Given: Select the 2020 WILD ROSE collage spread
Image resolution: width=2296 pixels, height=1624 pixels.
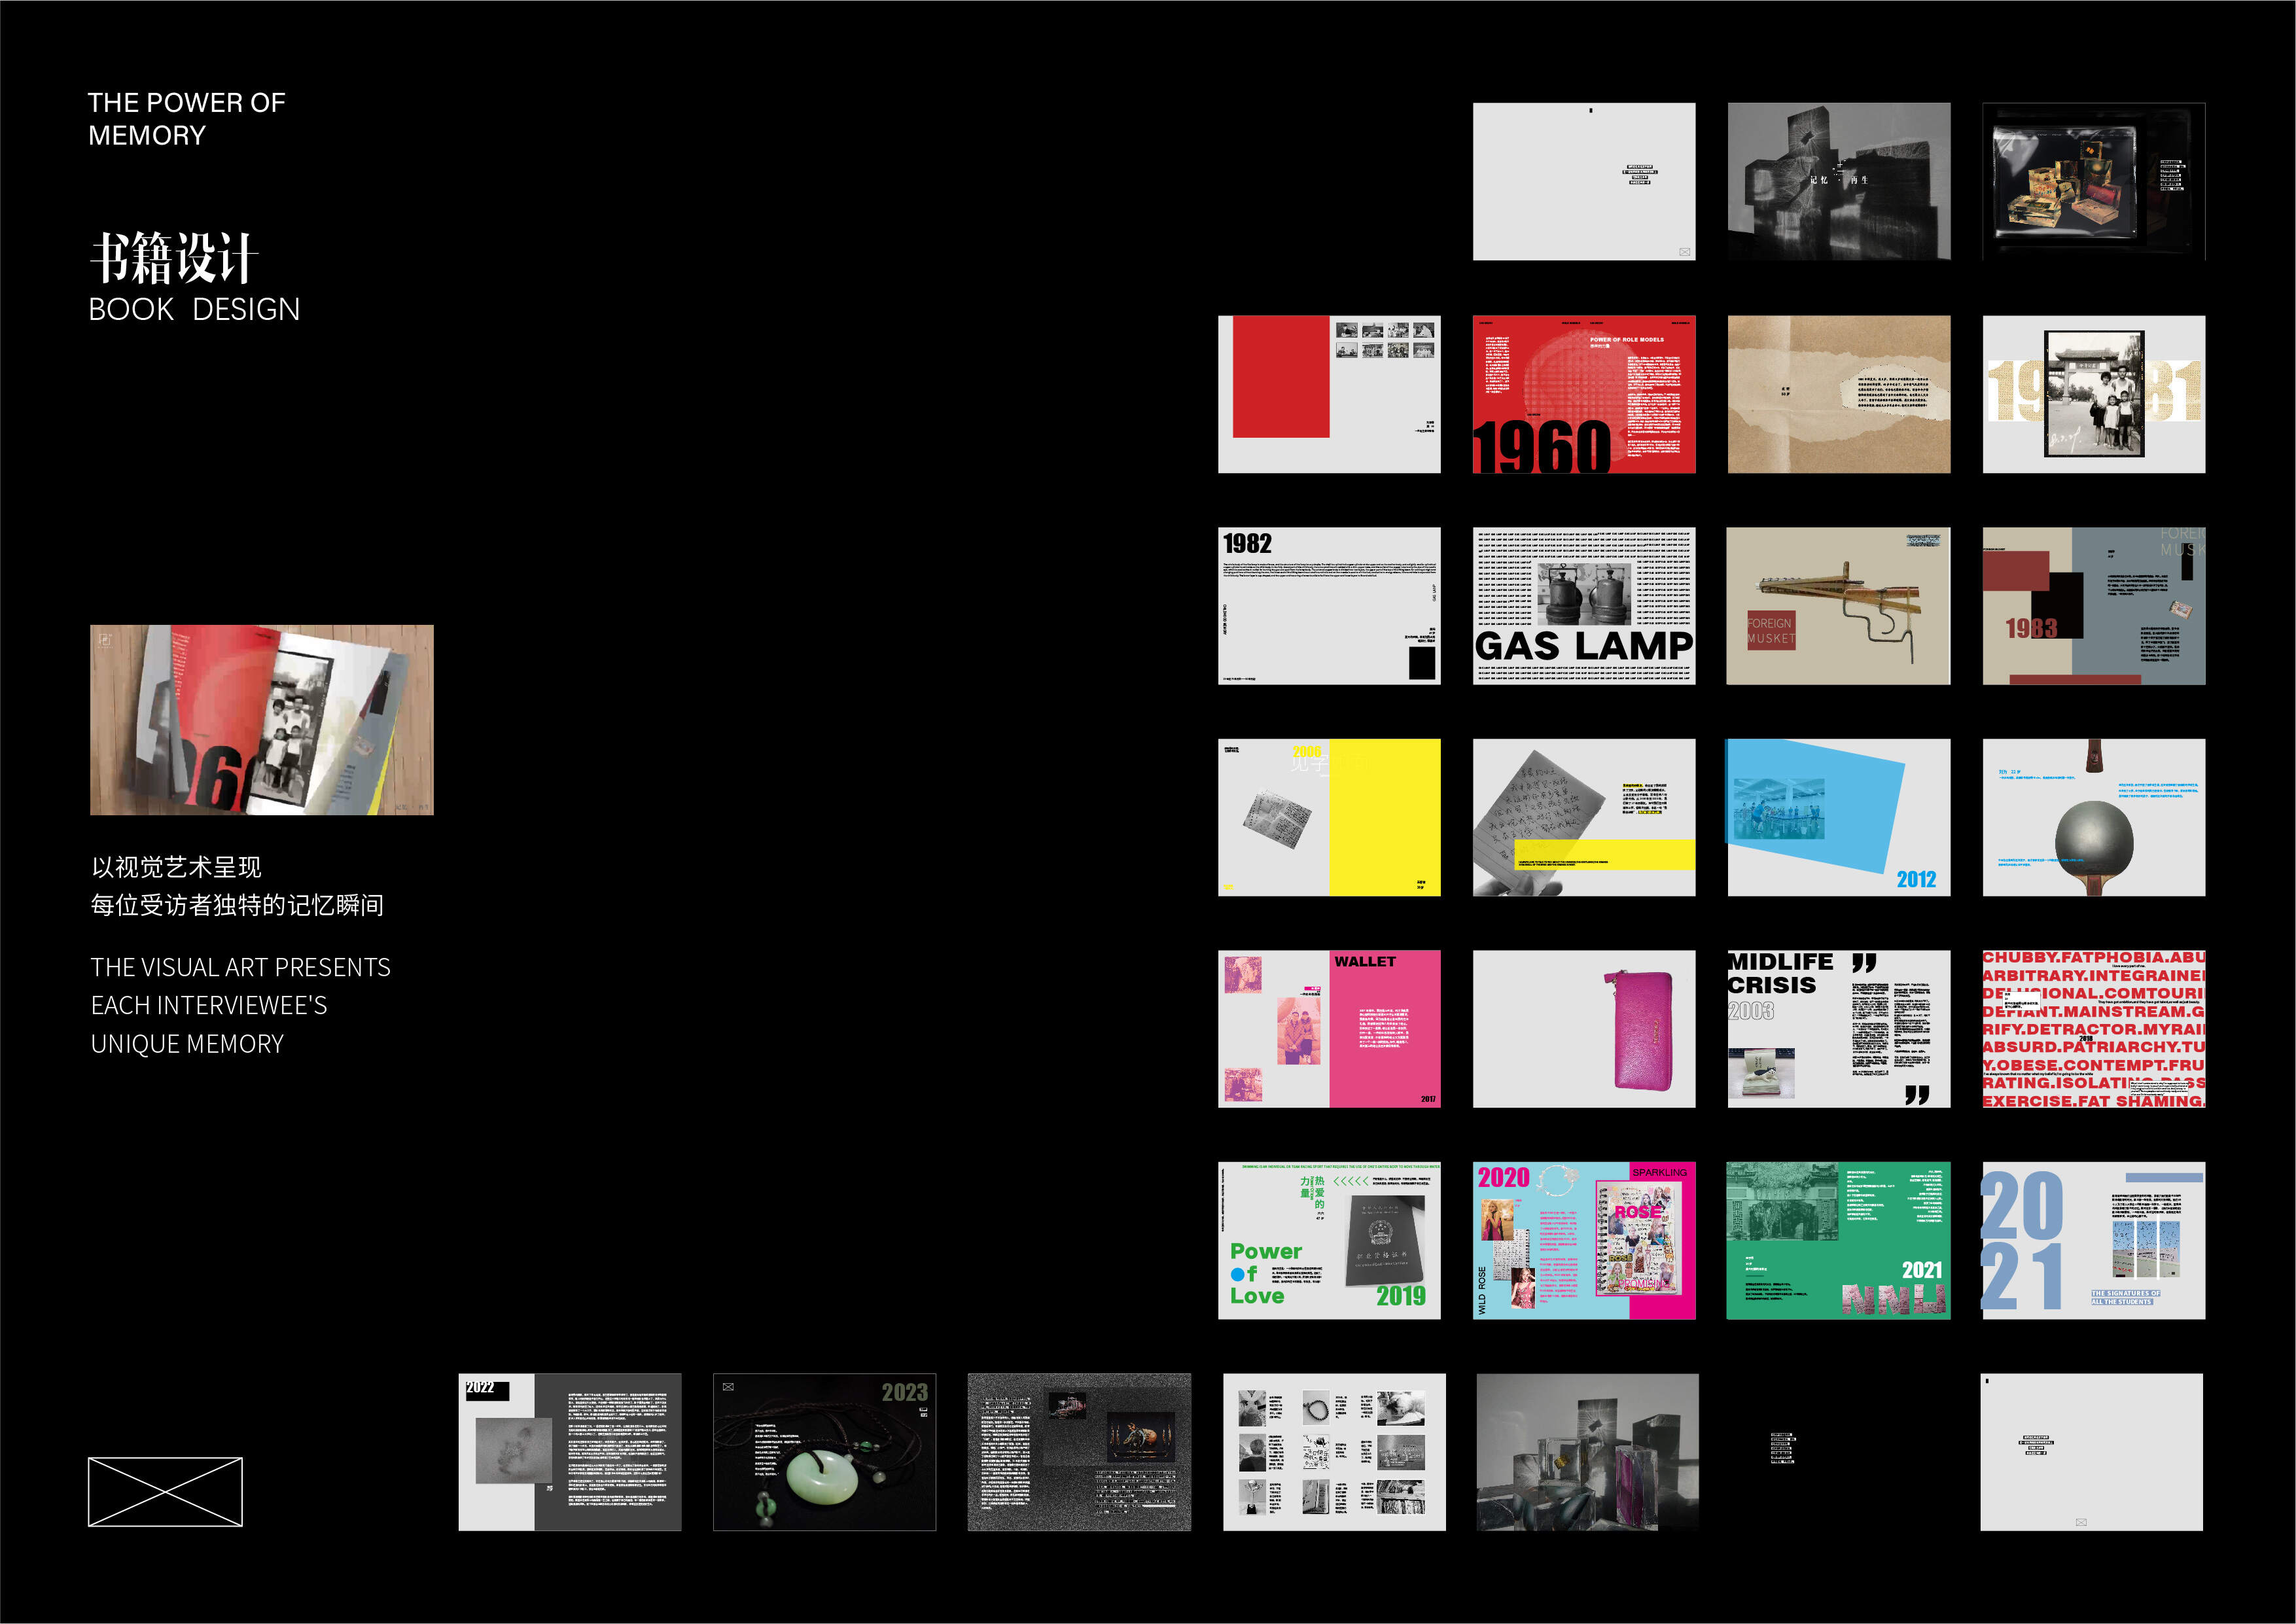Looking at the screenshot, I should 1583,1240.
